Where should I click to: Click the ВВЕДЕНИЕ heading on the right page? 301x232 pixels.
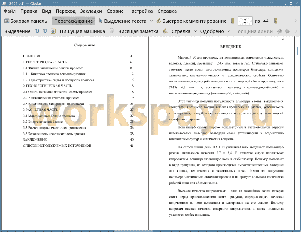coord(231,46)
